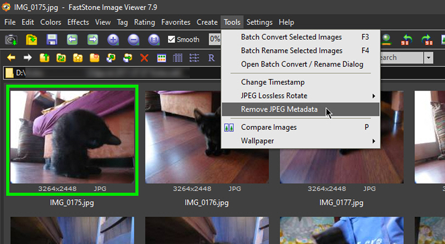Viewport: 445px width, 244px height.
Task: Click the blue floppy disk save icon
Action: pyautogui.click(x=52, y=40)
